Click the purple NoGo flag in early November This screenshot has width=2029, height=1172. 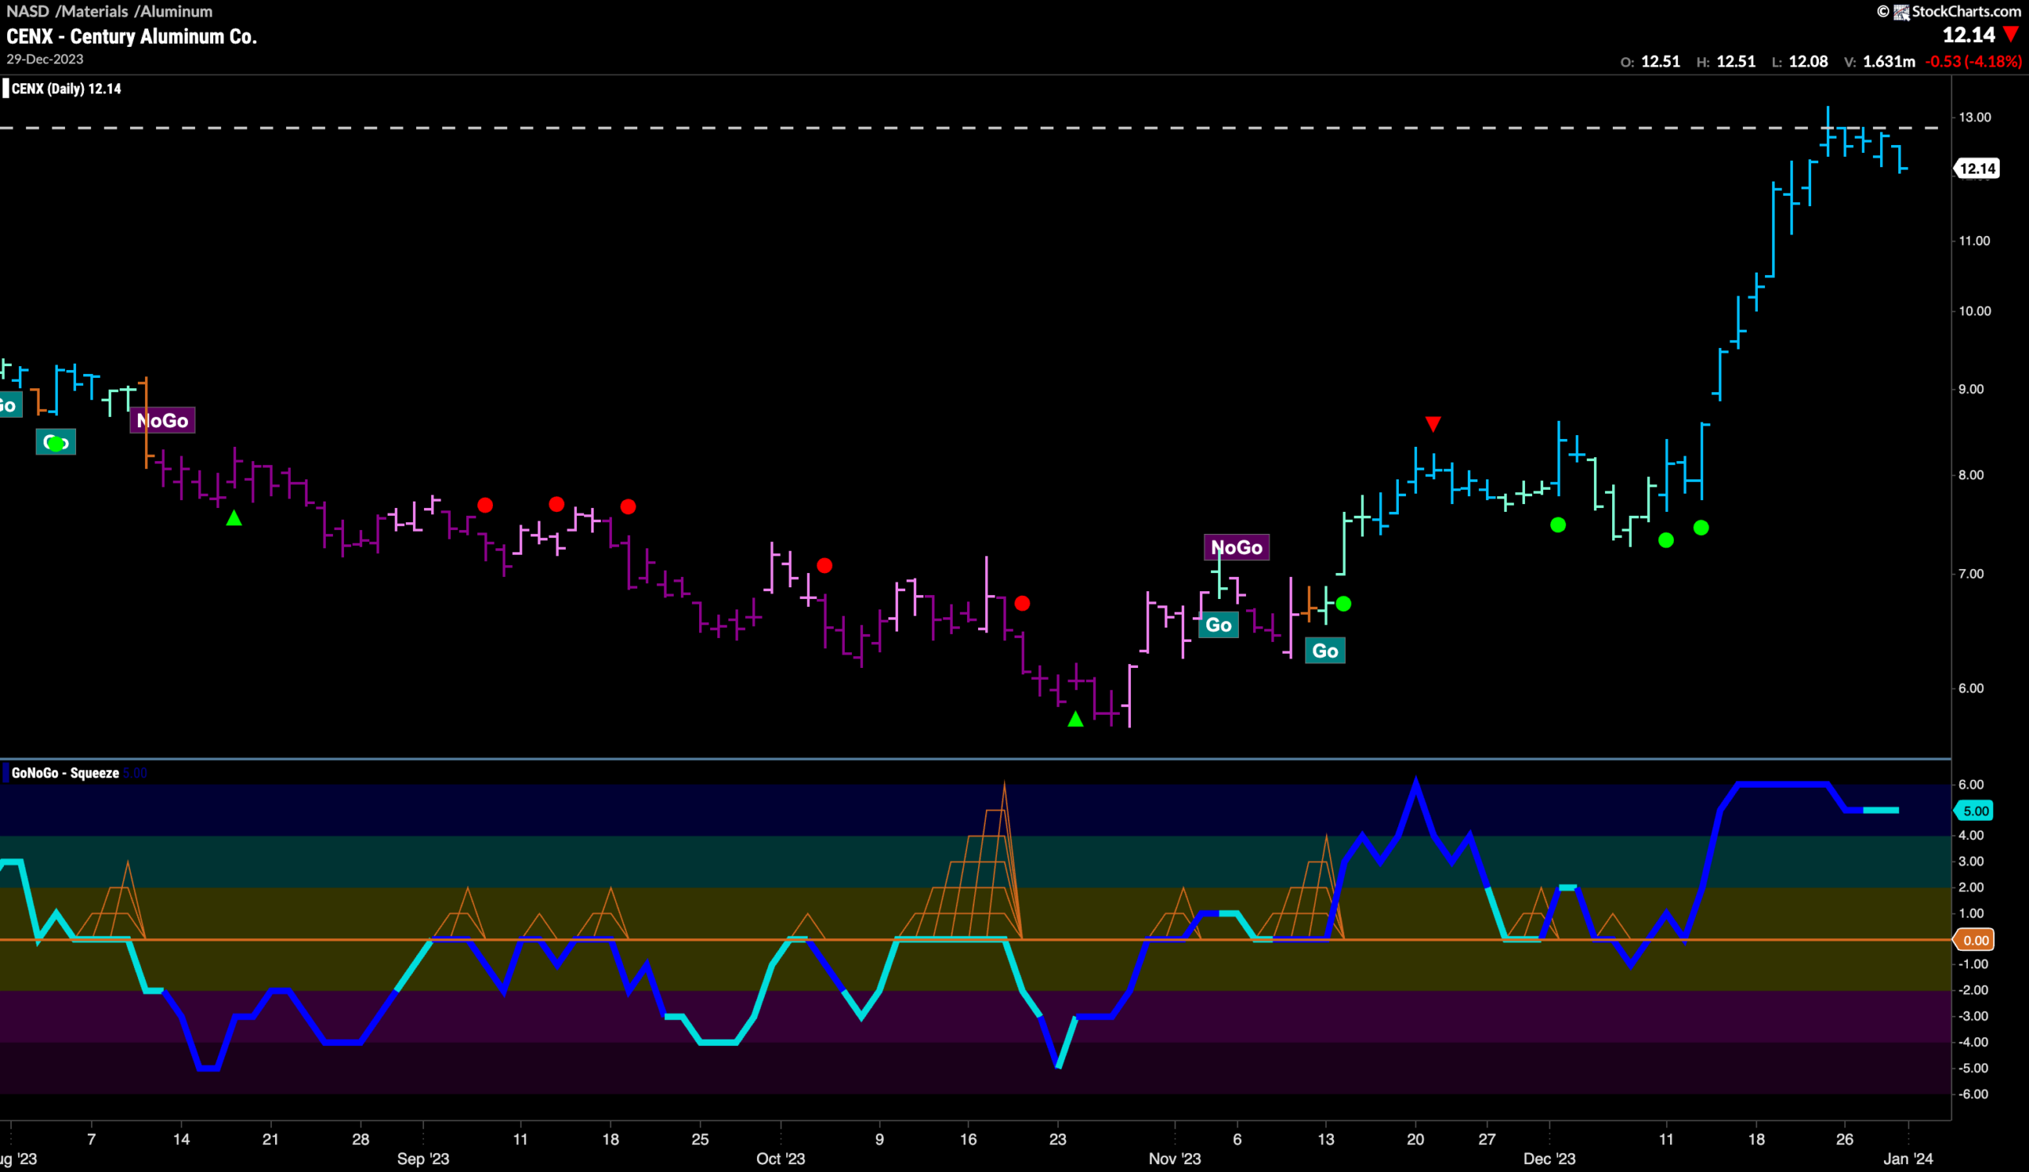pos(1236,548)
